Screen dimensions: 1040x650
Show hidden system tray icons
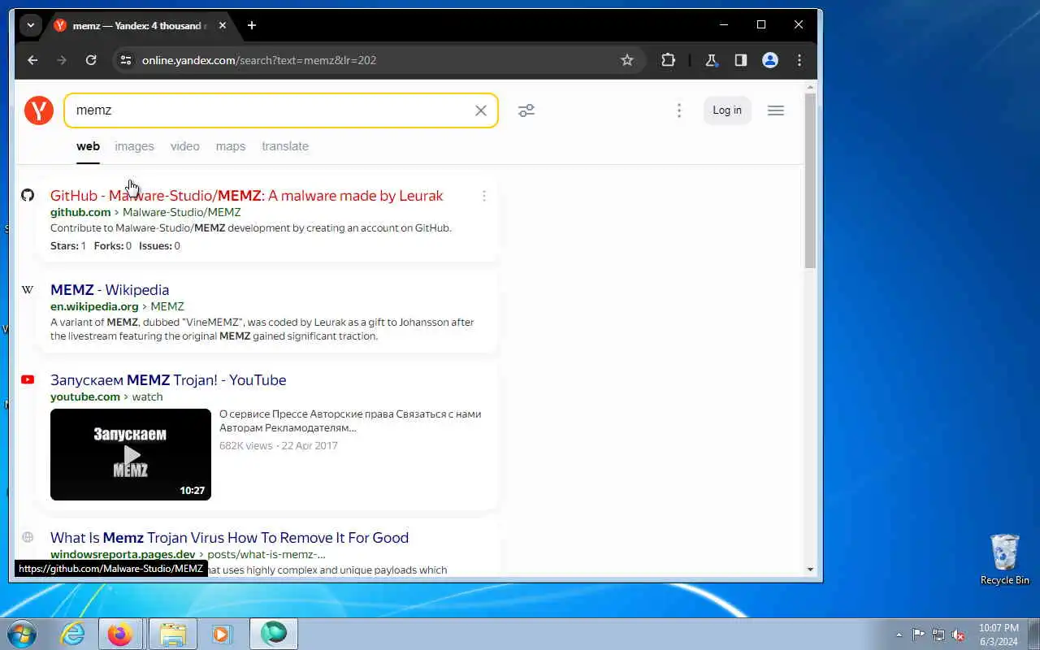pos(899,635)
